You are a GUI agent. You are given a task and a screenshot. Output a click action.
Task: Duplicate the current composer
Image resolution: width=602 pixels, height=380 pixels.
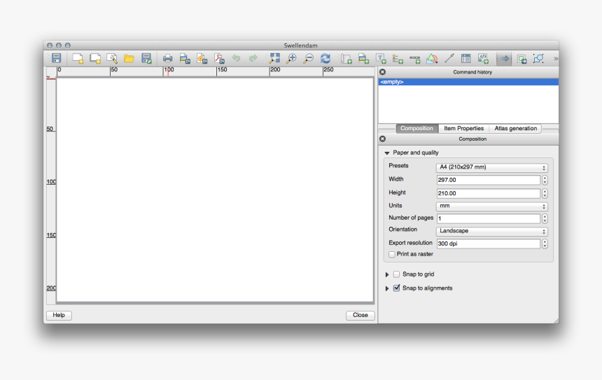pyautogui.click(x=94, y=58)
